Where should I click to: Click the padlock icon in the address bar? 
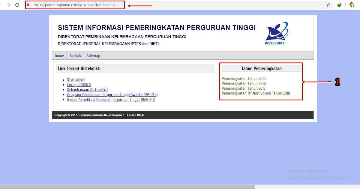click(28, 5)
